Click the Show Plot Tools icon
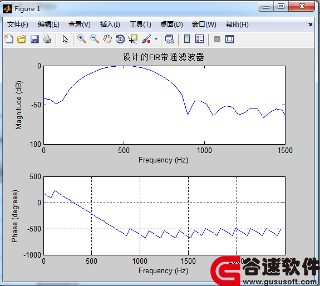This screenshot has width=320, height=286. (230, 39)
